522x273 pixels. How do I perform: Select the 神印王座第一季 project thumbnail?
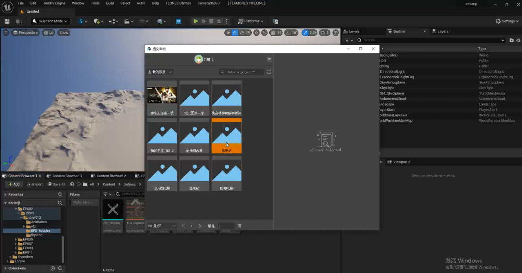point(162,98)
